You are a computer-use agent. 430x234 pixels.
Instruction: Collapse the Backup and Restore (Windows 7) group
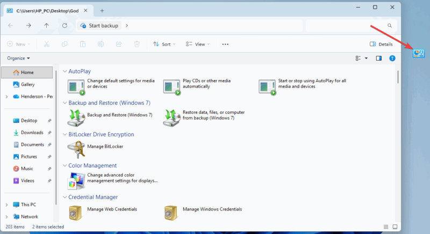click(64, 103)
